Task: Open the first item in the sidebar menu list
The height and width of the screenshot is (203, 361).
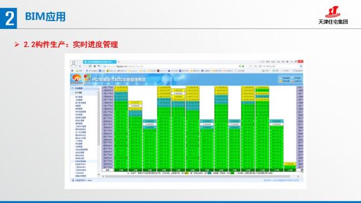Action: (x=79, y=97)
